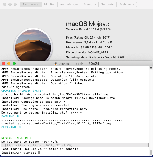Image resolution: width=153 pixels, height=157 pixels.
Task: Click the 'BACKING UP' line in Terminal
Action: [10, 116]
